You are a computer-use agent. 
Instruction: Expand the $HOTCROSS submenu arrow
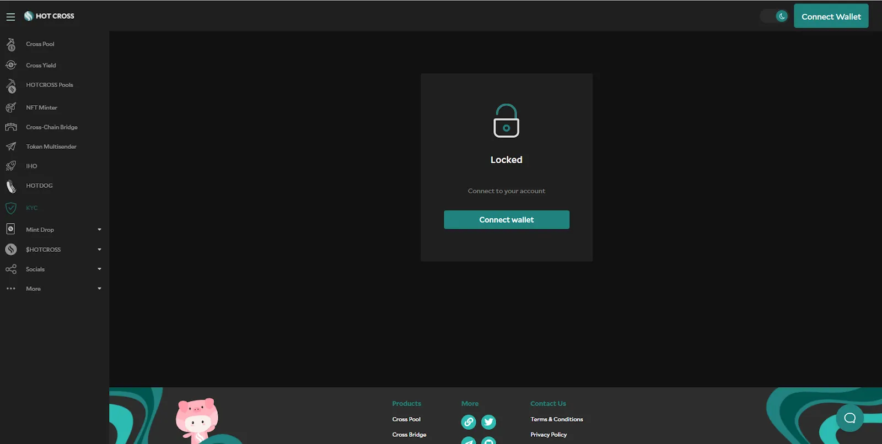tap(99, 250)
